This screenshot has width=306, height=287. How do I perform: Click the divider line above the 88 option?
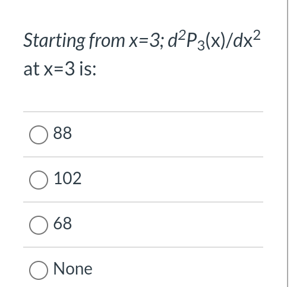143,112
